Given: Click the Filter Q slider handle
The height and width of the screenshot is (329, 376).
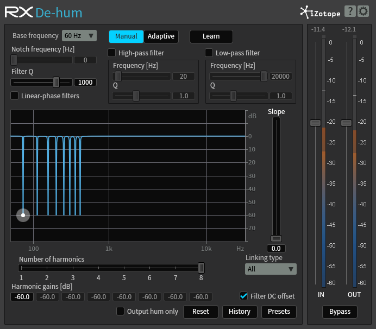Looking at the screenshot, I should point(56,82).
